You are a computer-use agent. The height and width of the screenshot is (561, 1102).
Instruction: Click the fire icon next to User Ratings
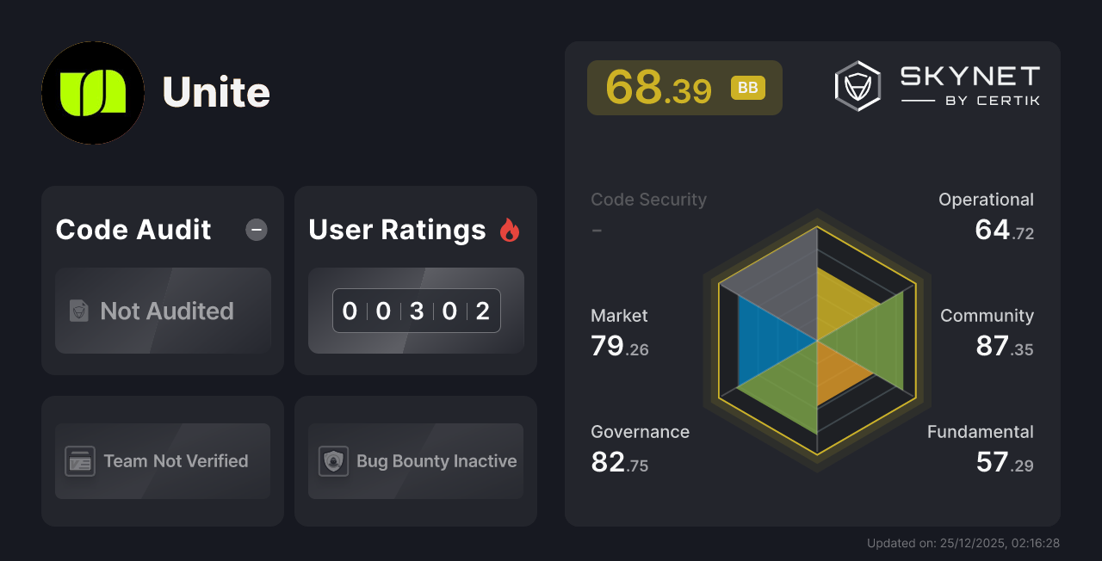pos(510,229)
